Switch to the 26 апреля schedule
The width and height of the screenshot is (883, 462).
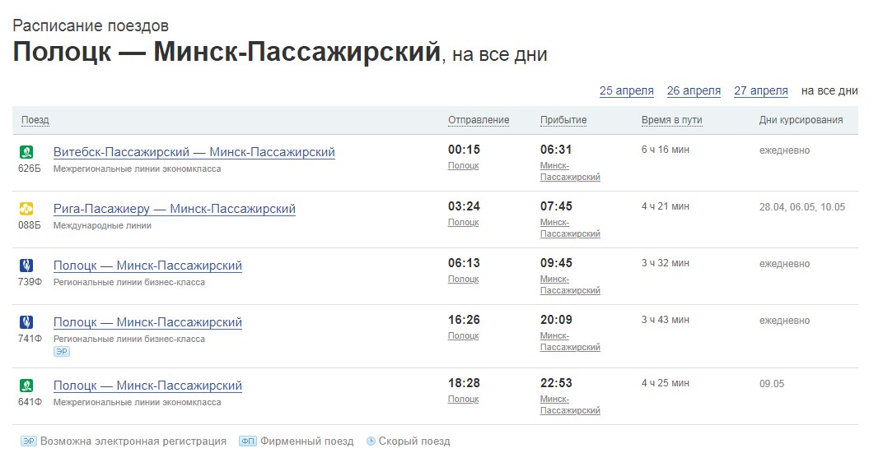(694, 91)
